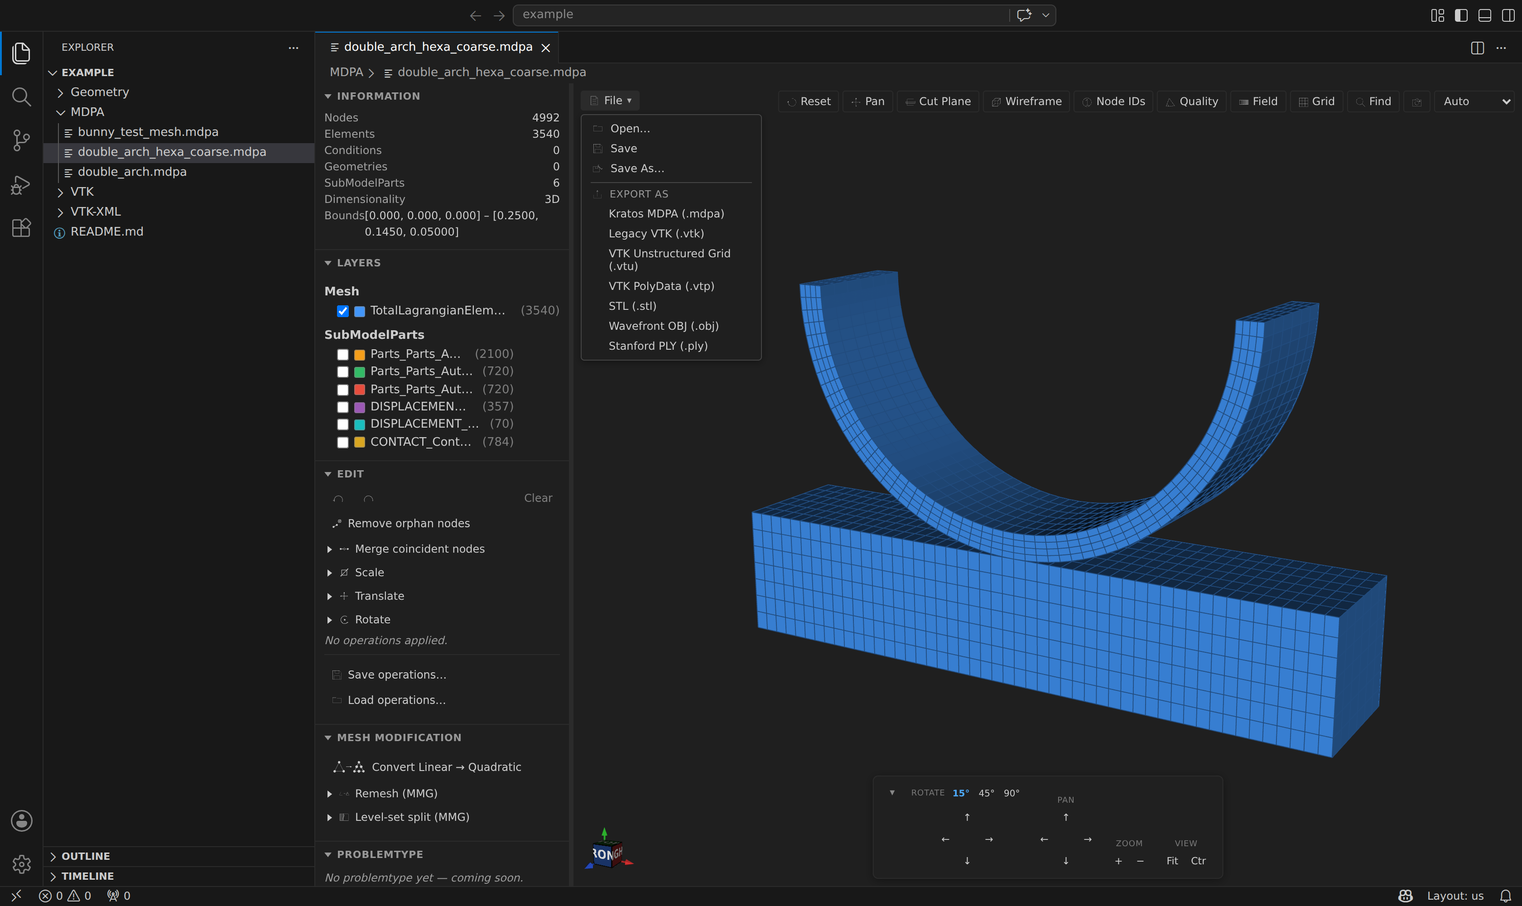Open the Run and Debug icon

21,184
